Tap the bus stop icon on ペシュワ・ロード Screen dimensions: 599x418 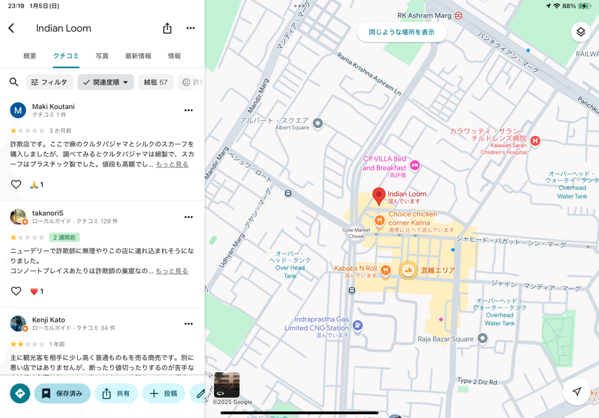point(288,193)
